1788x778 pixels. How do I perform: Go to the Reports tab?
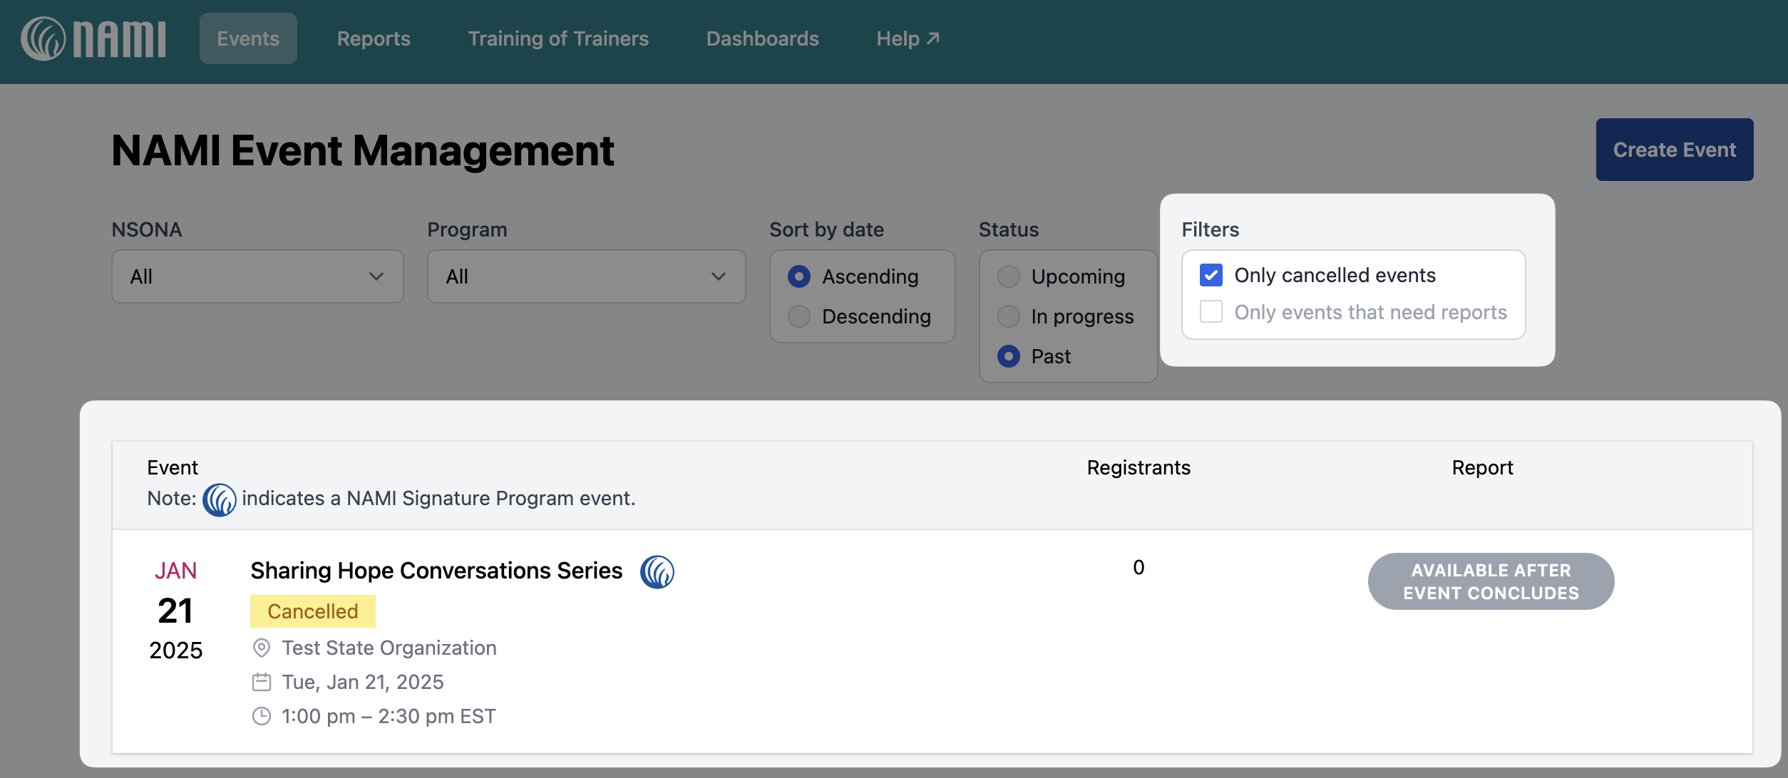374,38
